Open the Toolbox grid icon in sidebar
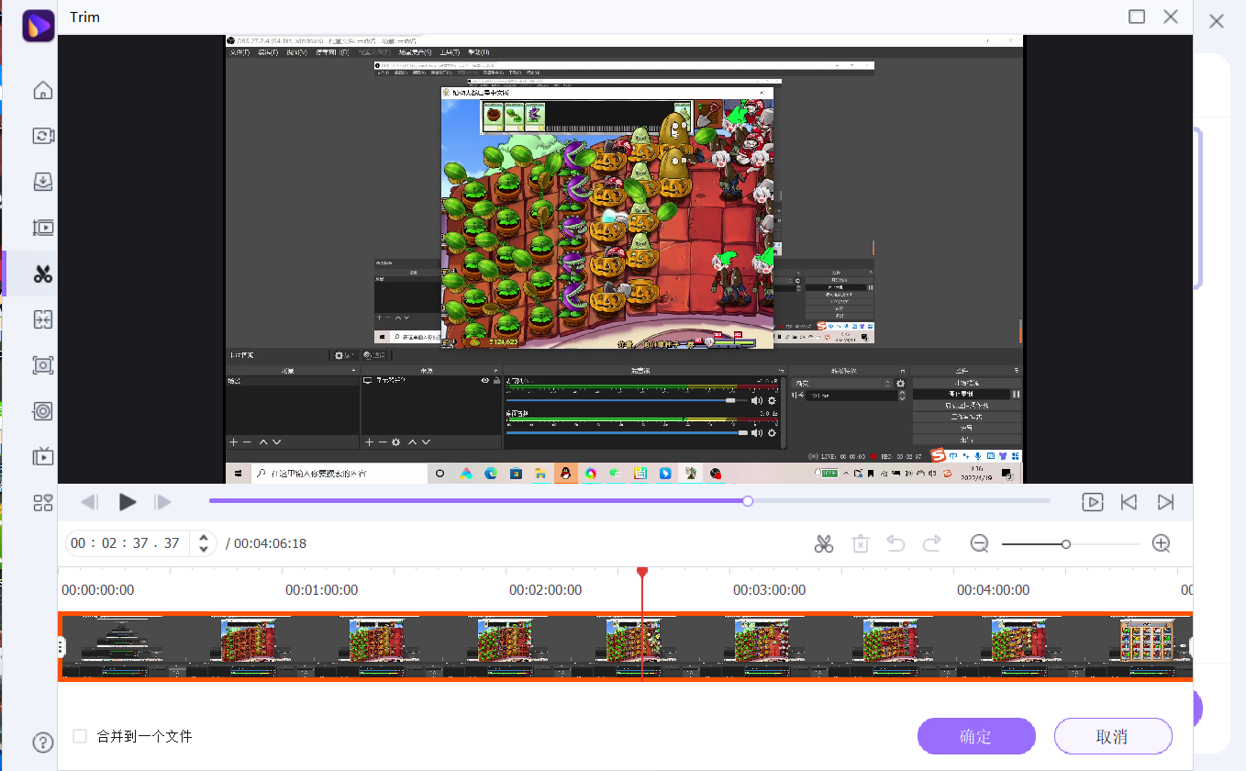The height and width of the screenshot is (771, 1246). [43, 502]
